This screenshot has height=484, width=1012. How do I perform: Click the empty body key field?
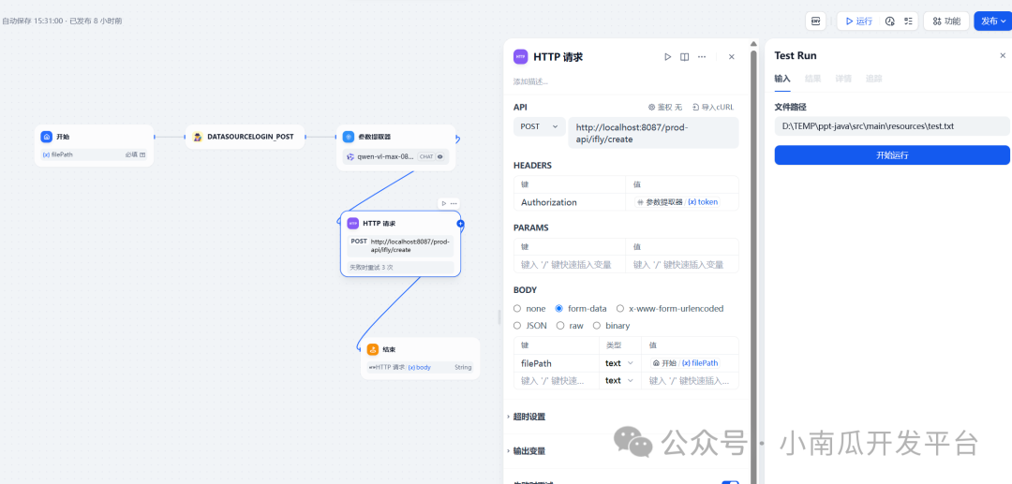click(557, 380)
